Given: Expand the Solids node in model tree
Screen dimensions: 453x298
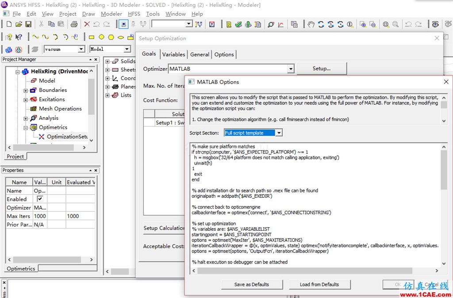Looking at the screenshot, I should click(107, 61).
